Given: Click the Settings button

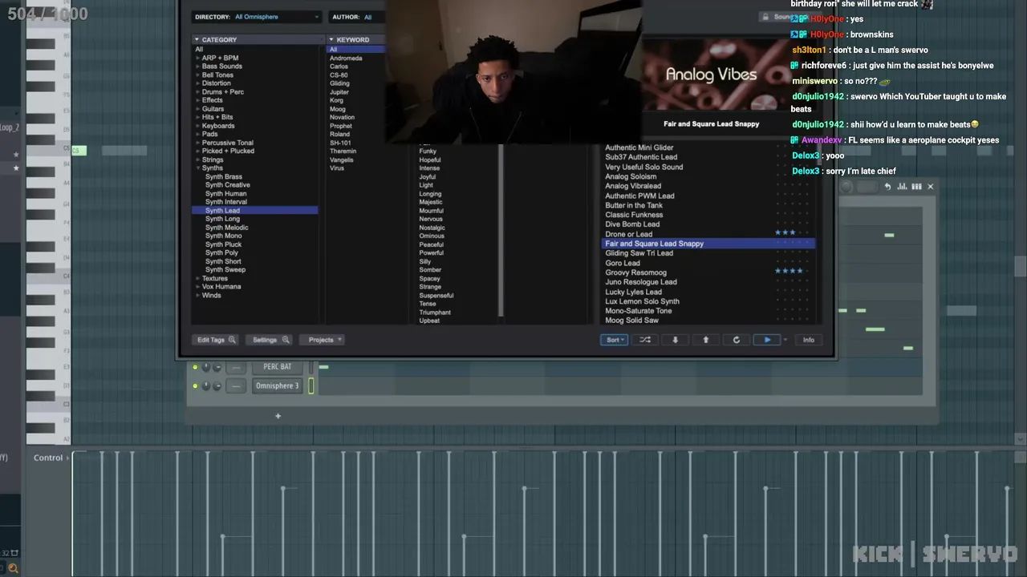Looking at the screenshot, I should [x=270, y=340].
